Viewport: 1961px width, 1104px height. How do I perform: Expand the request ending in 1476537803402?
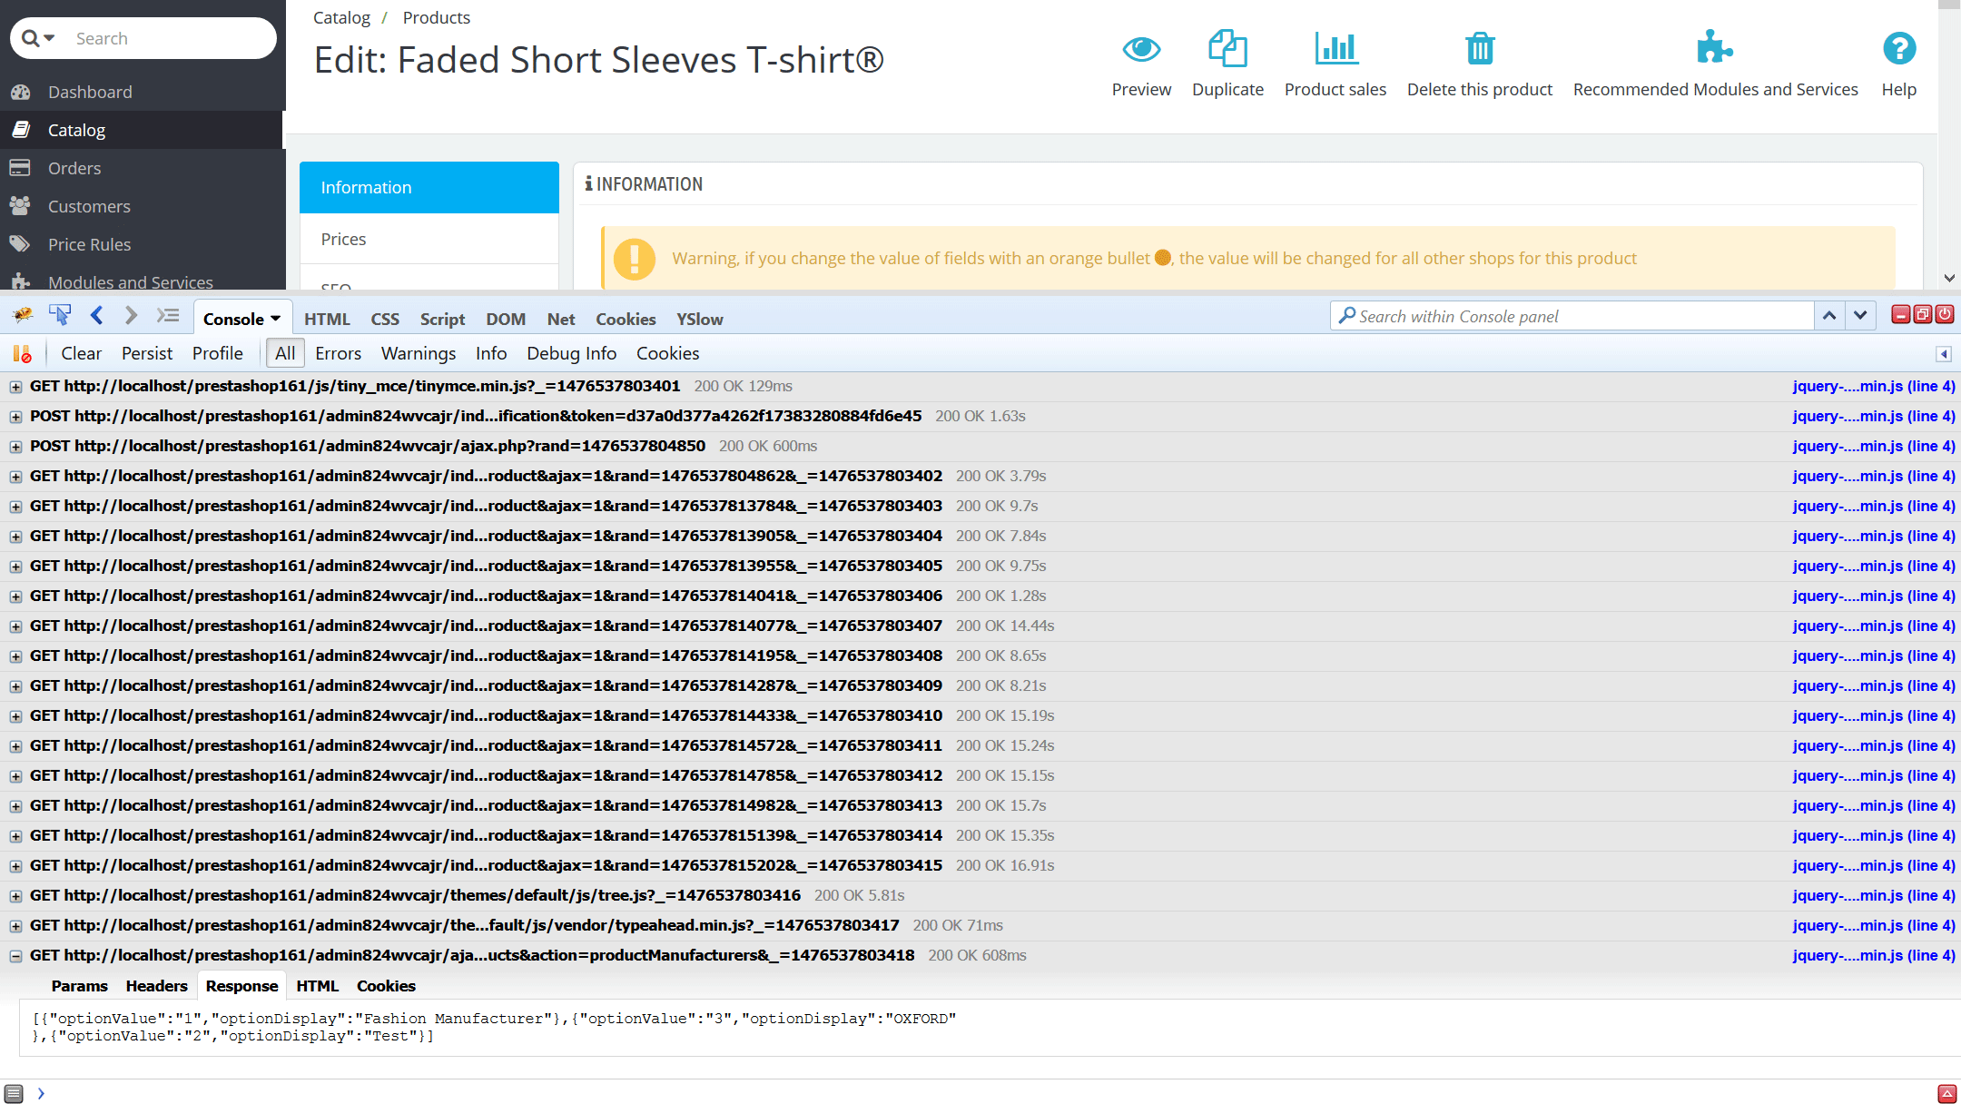point(15,477)
